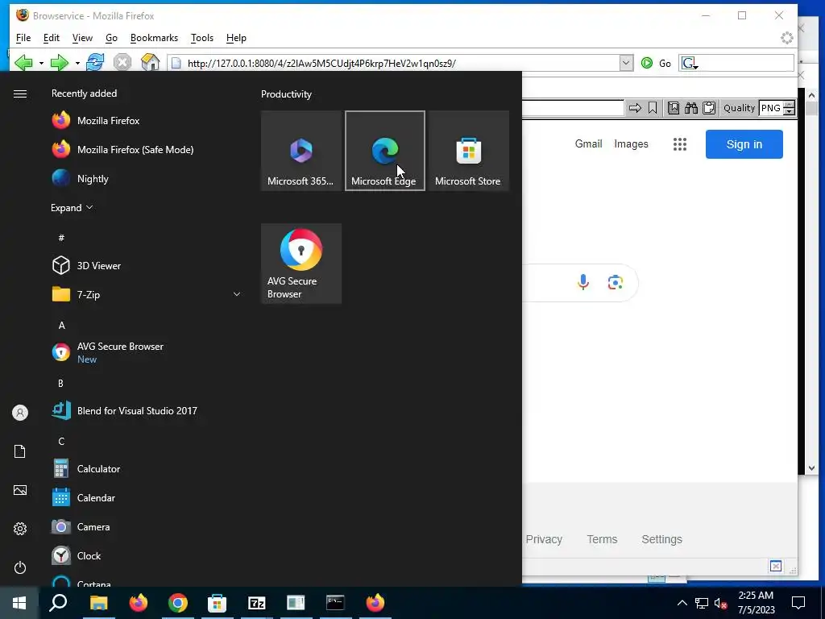Open the Tools menu

click(202, 38)
